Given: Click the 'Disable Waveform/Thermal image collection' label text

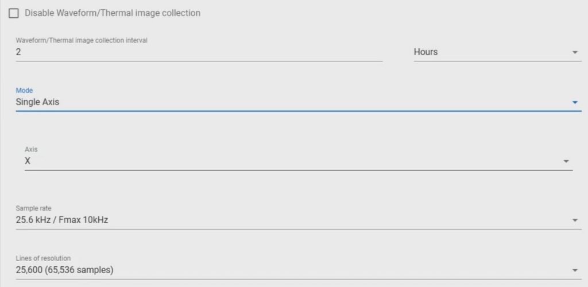Looking at the screenshot, I should click(x=113, y=13).
